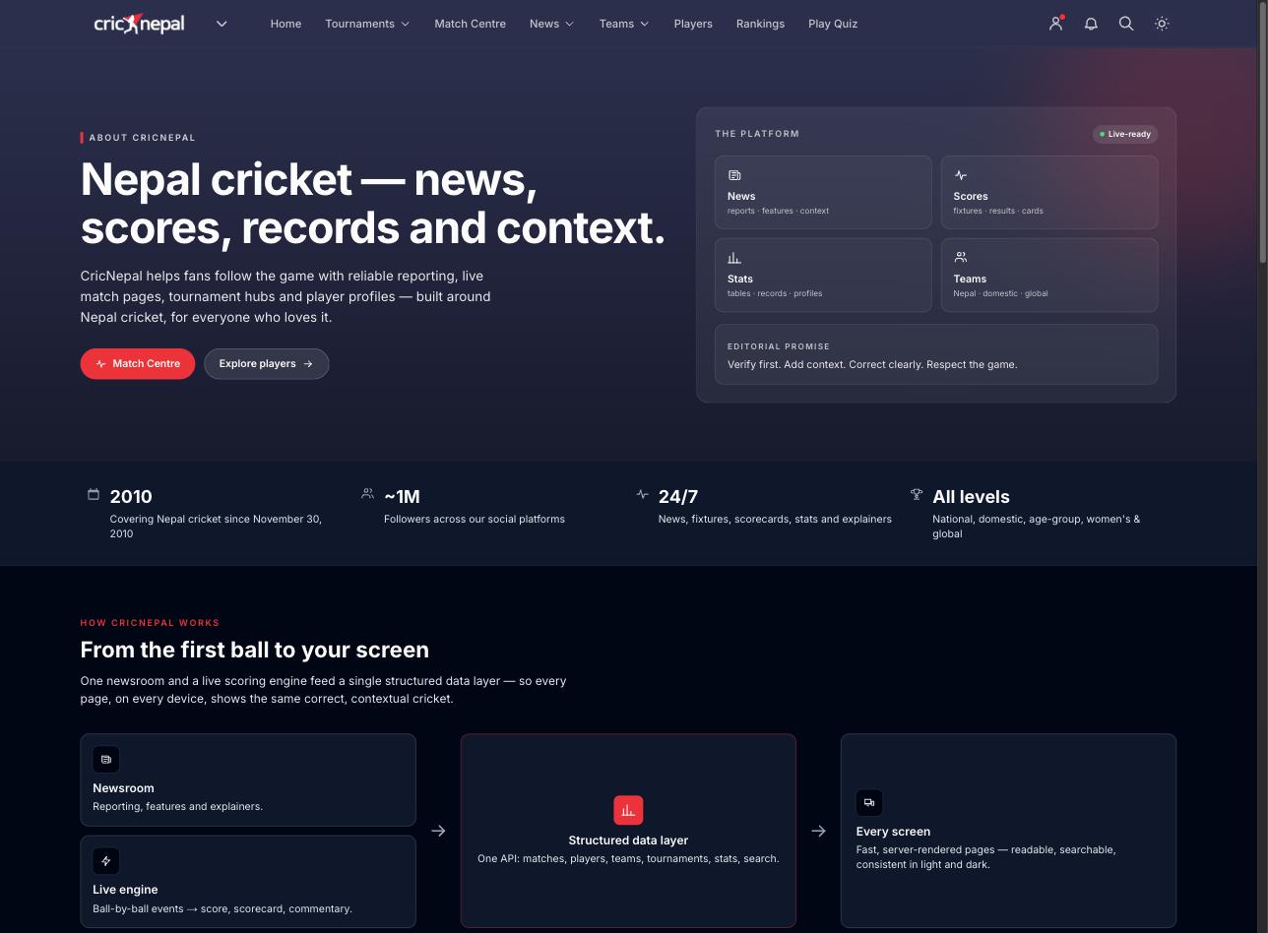Click the trophy icon next to All levels
This screenshot has width=1268, height=933.
[x=917, y=494]
